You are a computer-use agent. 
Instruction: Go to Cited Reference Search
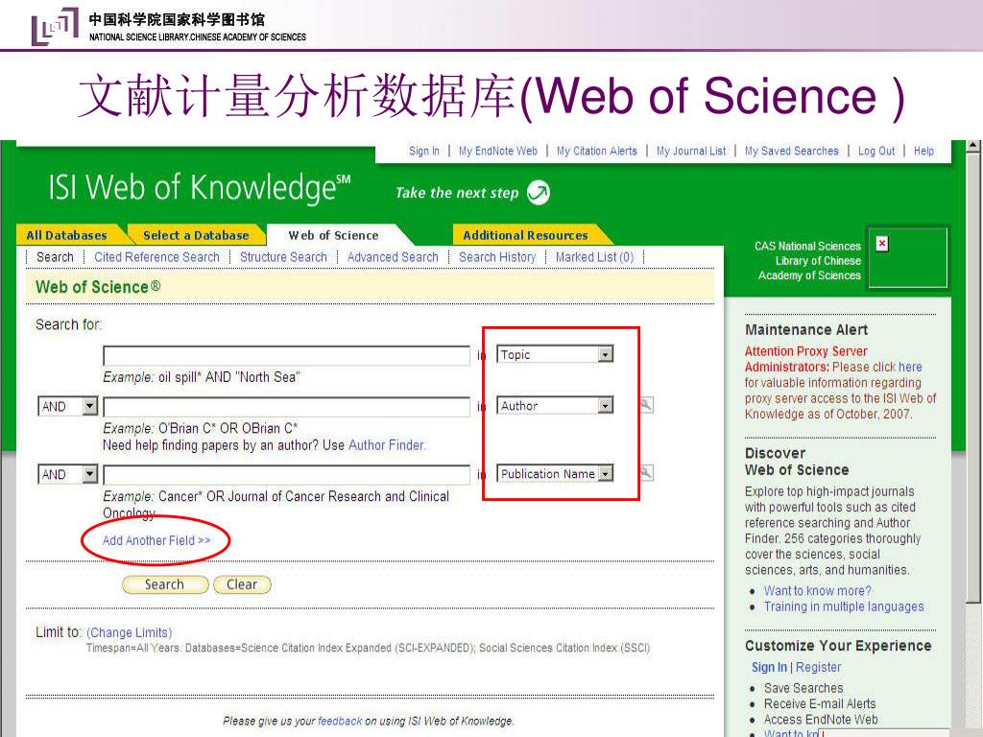(156, 257)
